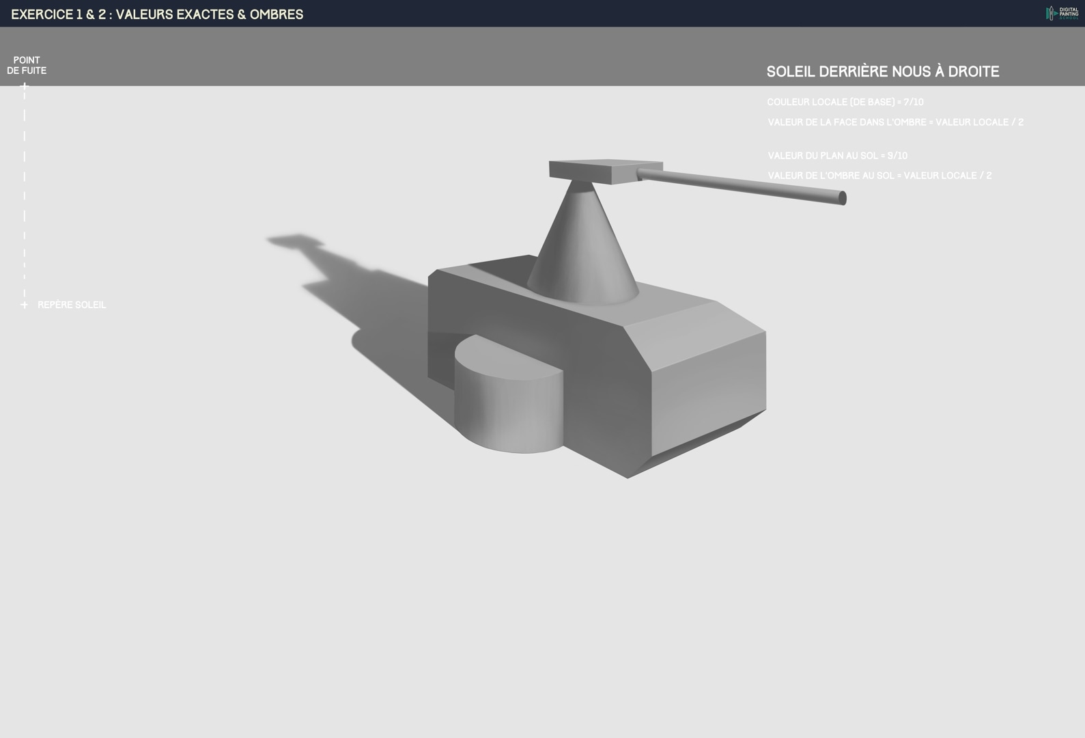Click the sun reference cross marker

[25, 305]
